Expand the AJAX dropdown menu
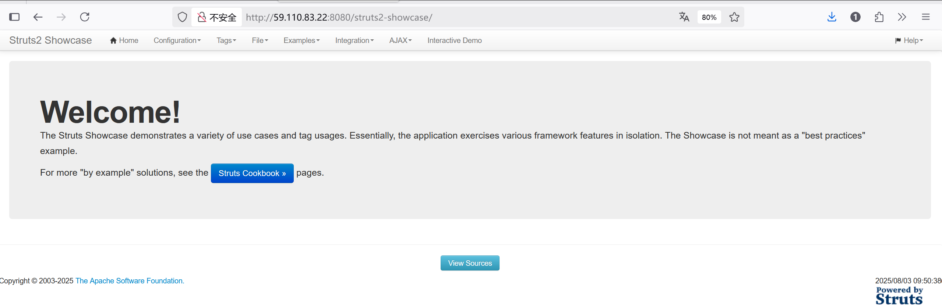The height and width of the screenshot is (308, 942). point(401,40)
